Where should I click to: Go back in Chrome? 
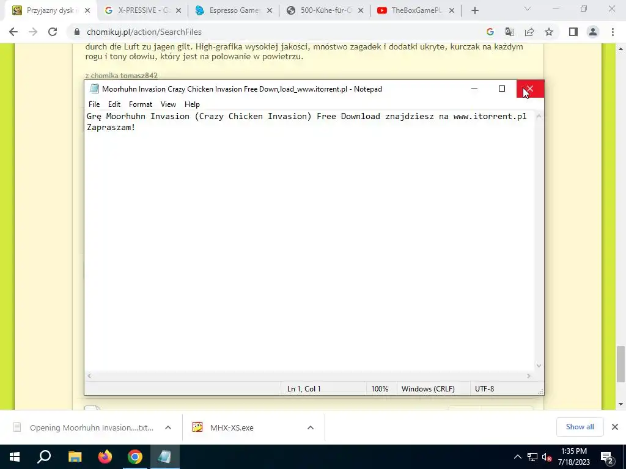tap(13, 32)
